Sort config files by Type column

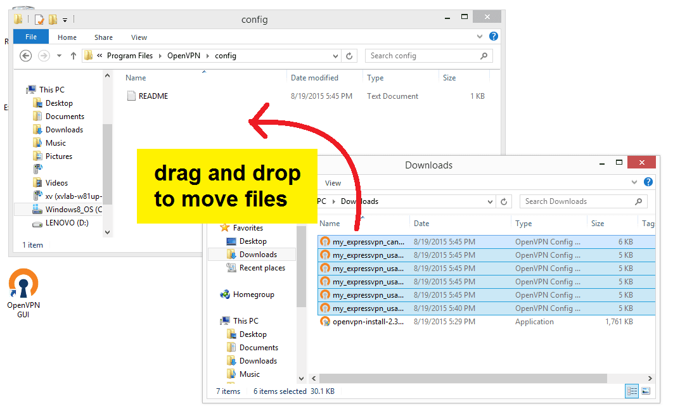point(375,78)
